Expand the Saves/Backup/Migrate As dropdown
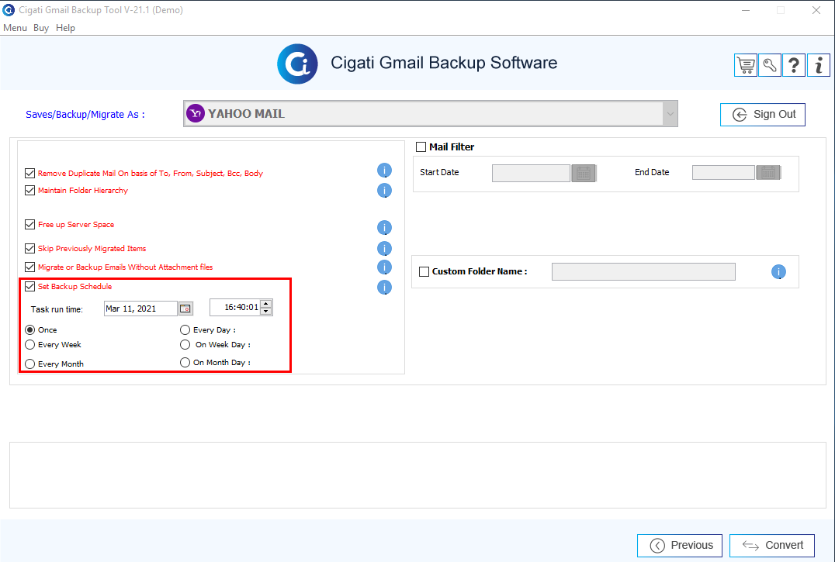The image size is (835, 562). pos(670,114)
